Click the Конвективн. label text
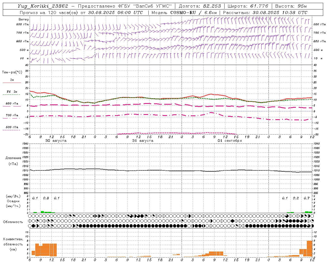Image resolution: width=327 pixels, height=262 pixels. (x=13, y=239)
